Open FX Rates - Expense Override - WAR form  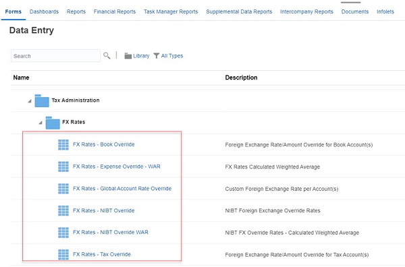pyautogui.click(x=117, y=167)
